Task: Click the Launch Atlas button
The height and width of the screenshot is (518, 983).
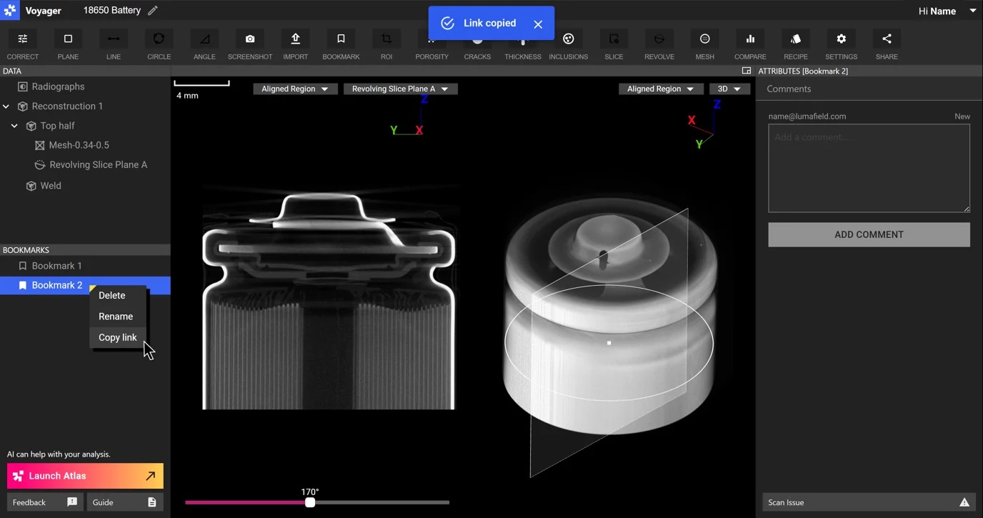Action: 85,476
